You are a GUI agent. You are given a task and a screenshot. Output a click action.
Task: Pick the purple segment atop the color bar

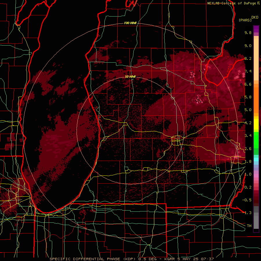tap(256, 29)
